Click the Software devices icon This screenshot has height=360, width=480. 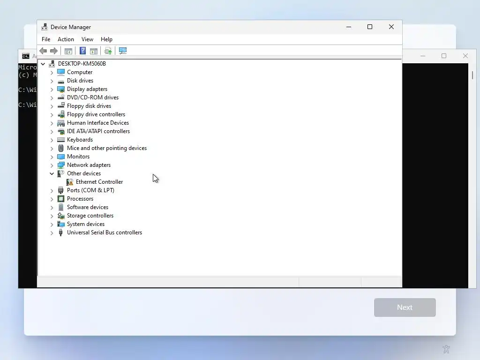[x=61, y=207]
